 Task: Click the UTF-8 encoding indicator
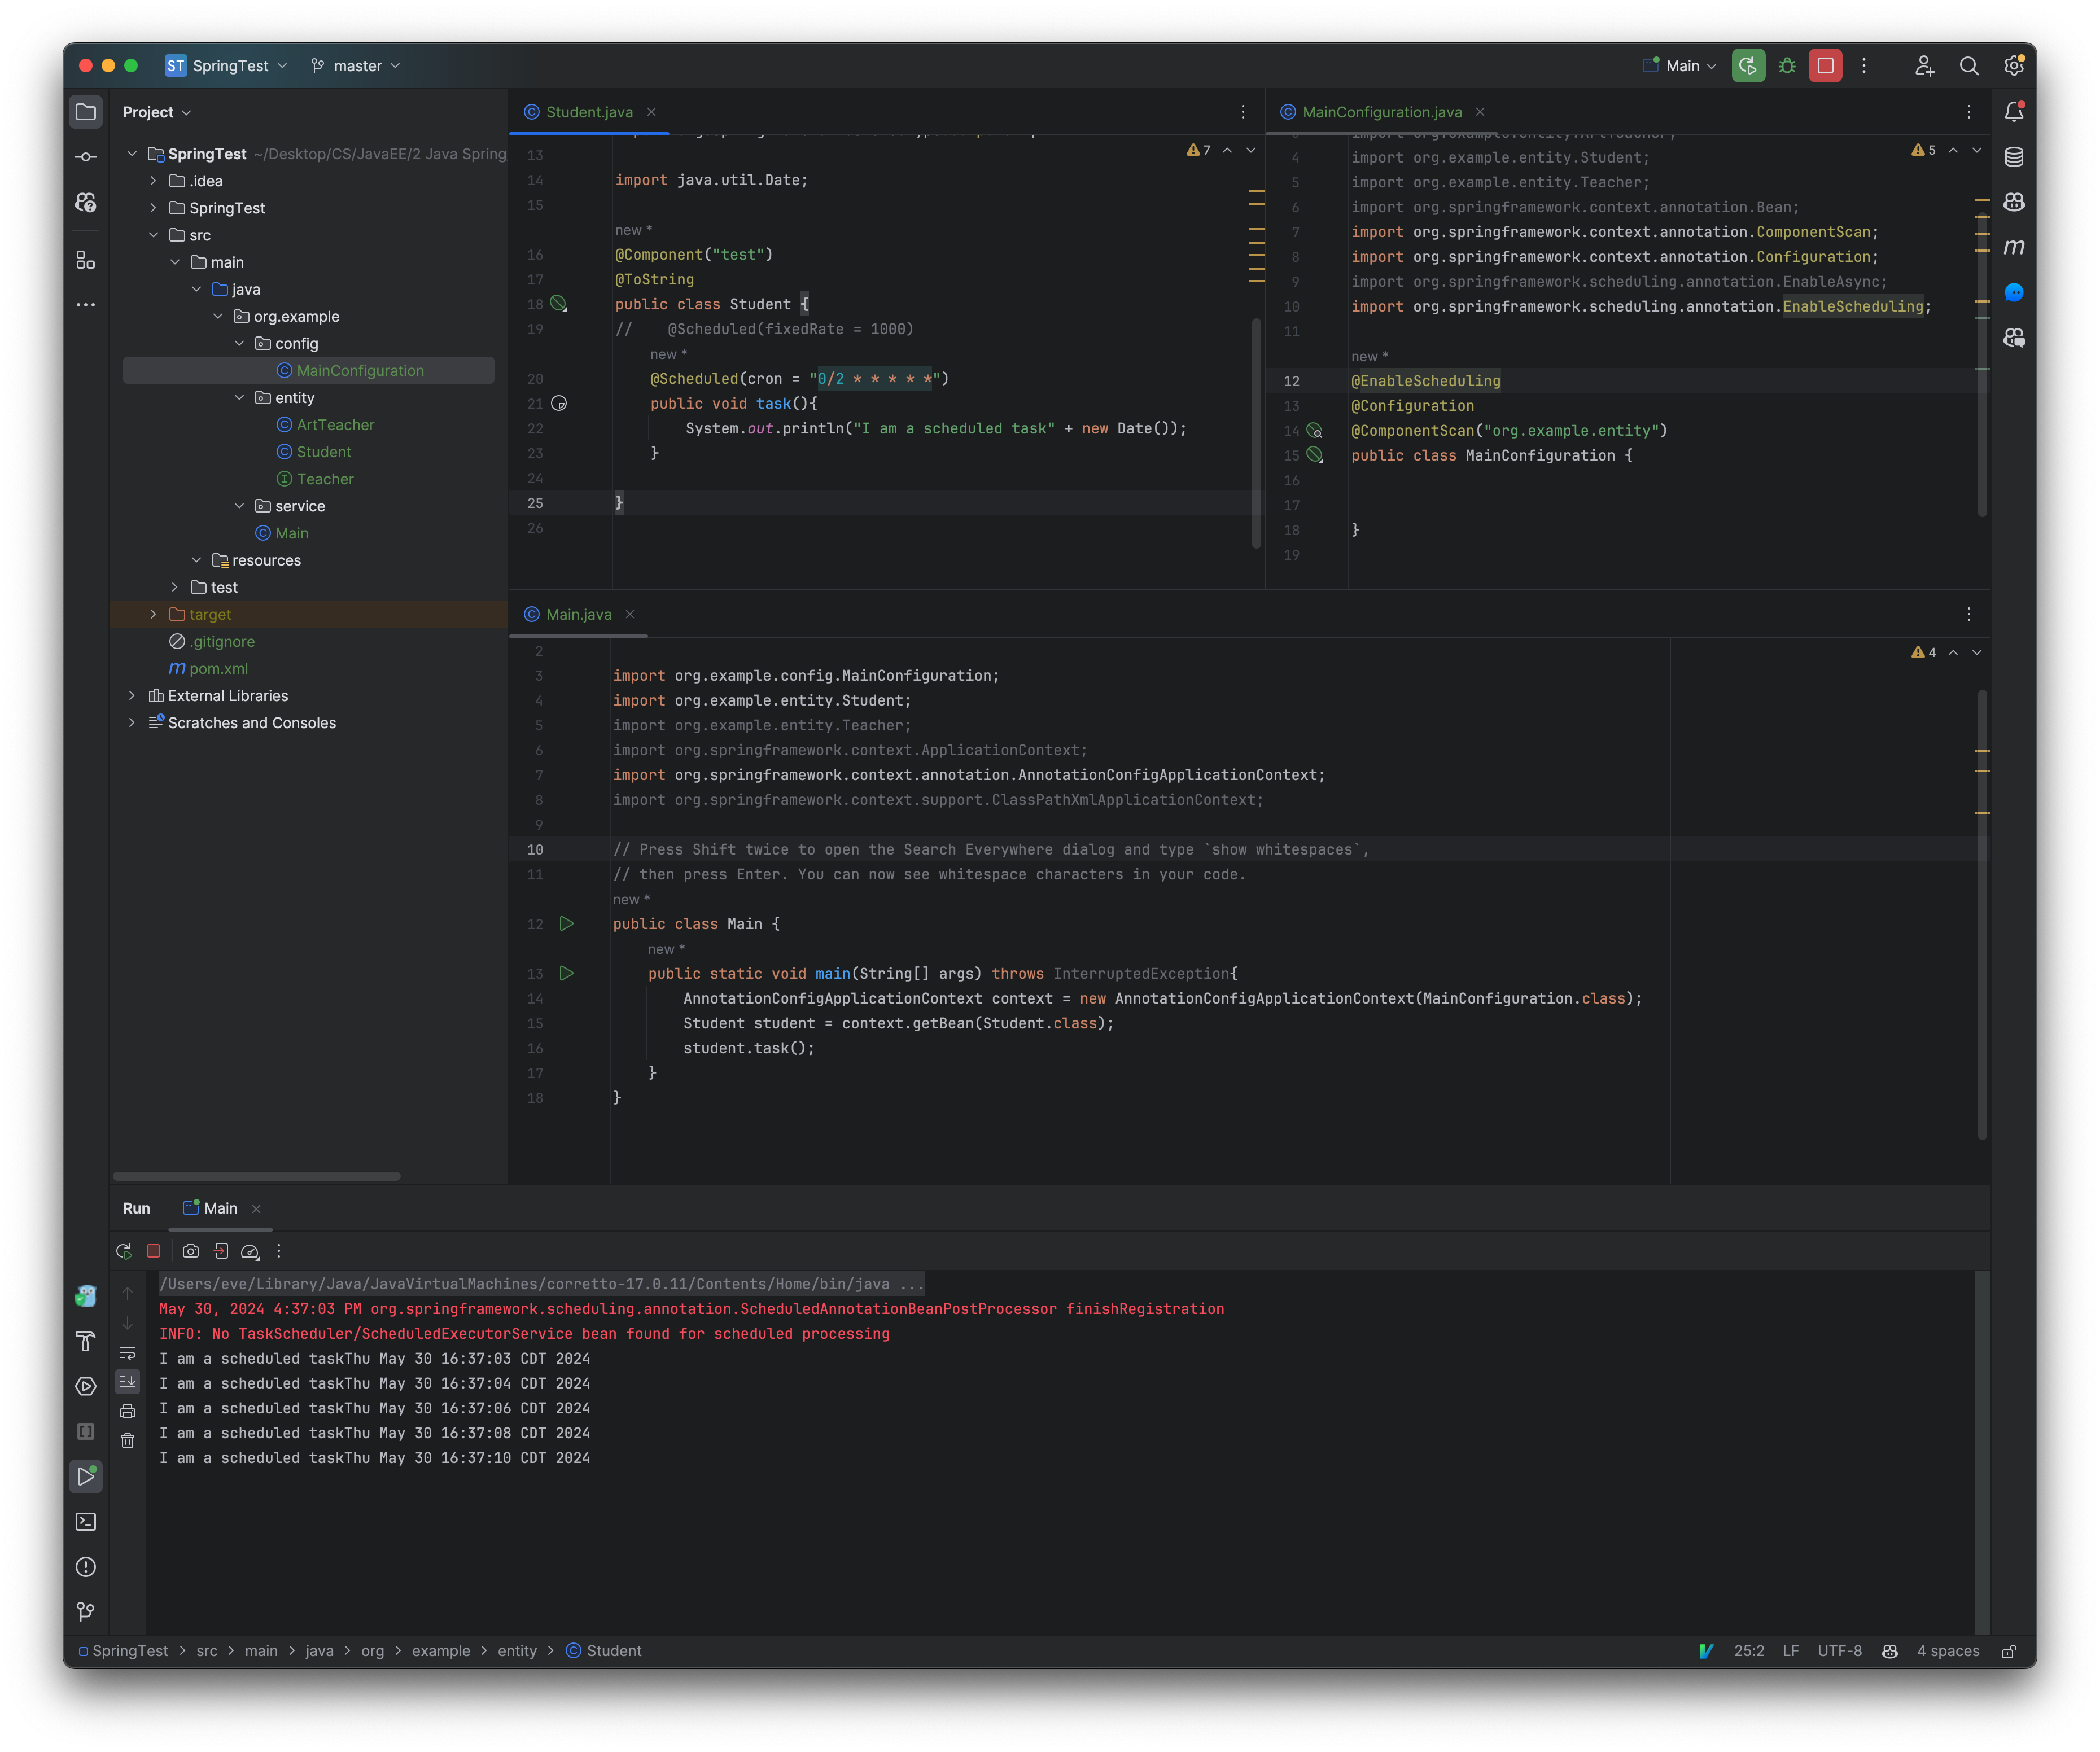pyautogui.click(x=1840, y=1650)
